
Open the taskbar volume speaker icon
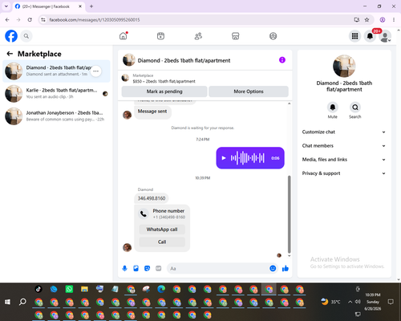point(358,302)
